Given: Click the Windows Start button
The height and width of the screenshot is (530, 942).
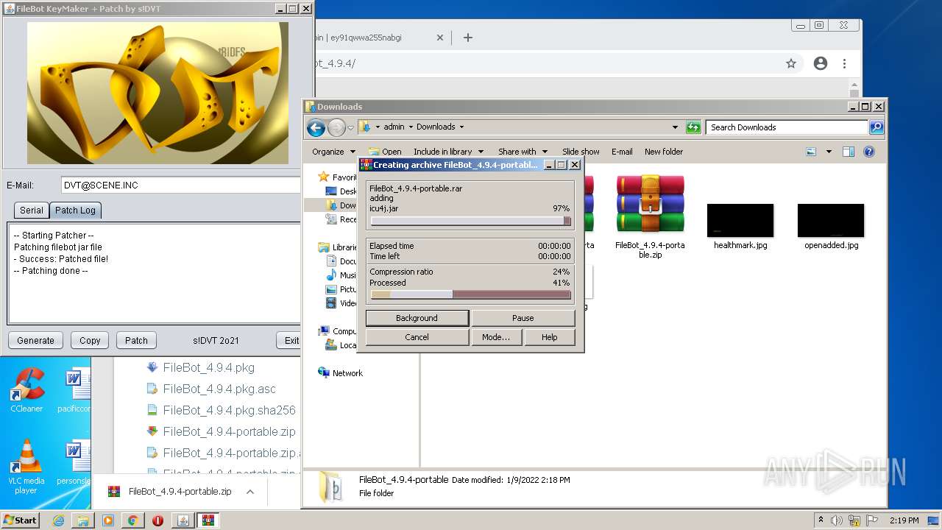Looking at the screenshot, I should (21, 520).
